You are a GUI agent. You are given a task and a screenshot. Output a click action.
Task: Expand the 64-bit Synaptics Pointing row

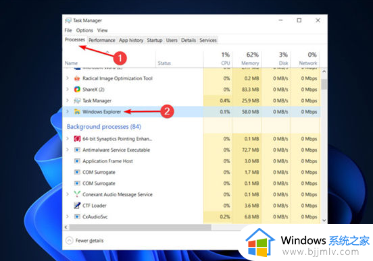pos(68,138)
